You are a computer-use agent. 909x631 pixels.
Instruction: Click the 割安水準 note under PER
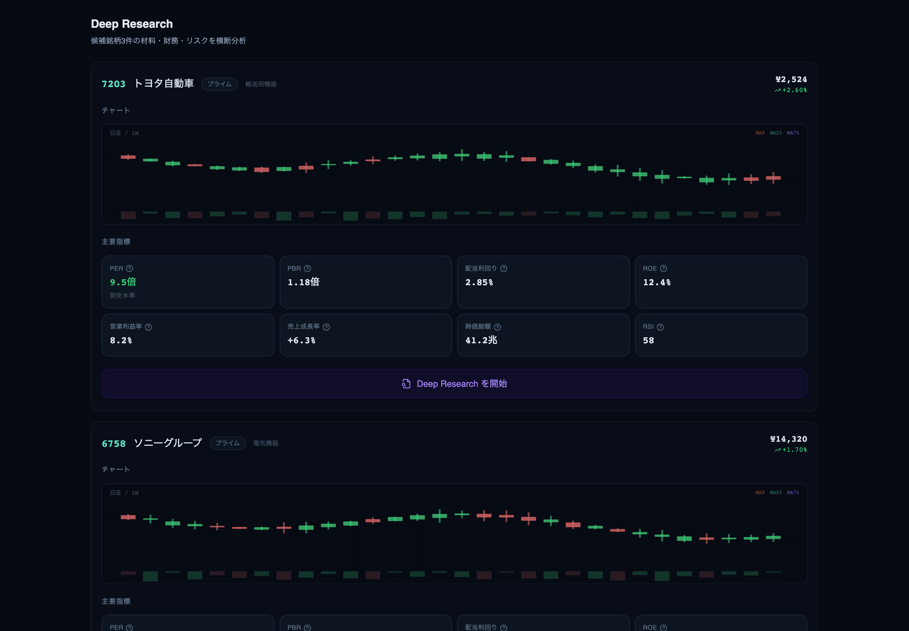click(122, 295)
